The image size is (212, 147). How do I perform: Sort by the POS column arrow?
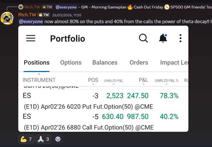[x=93, y=84]
